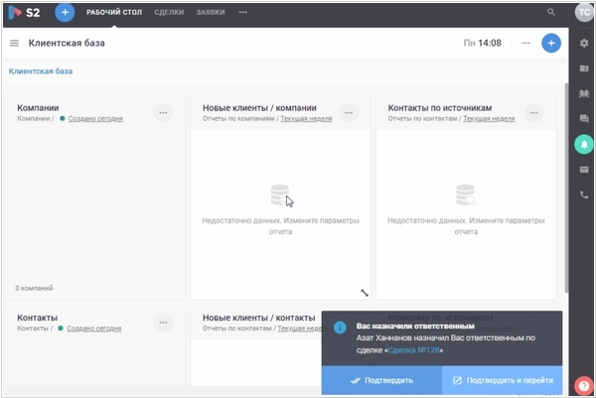The width and height of the screenshot is (596, 398).
Task: Open dashboard options ellipsis near the clock
Action: [525, 43]
